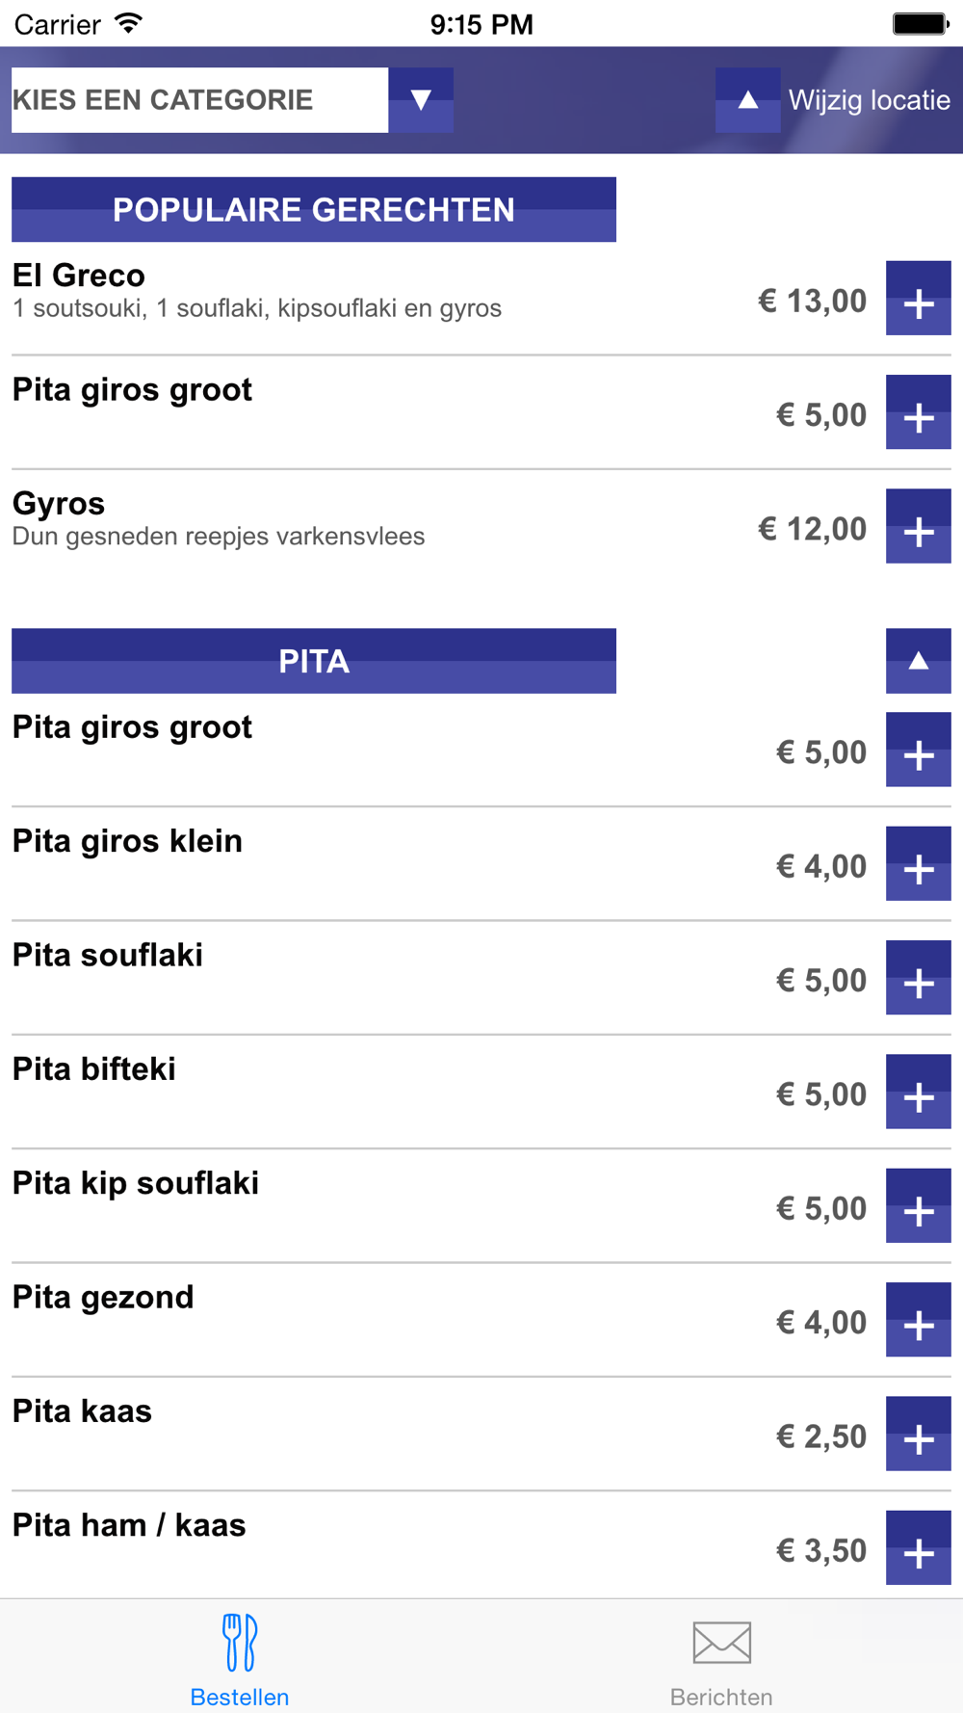Add Pita gezond with plus icon
This screenshot has height=1713, width=963.
point(918,1320)
